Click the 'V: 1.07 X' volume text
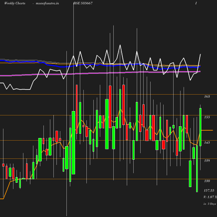217x217 pixels. coord(210,197)
